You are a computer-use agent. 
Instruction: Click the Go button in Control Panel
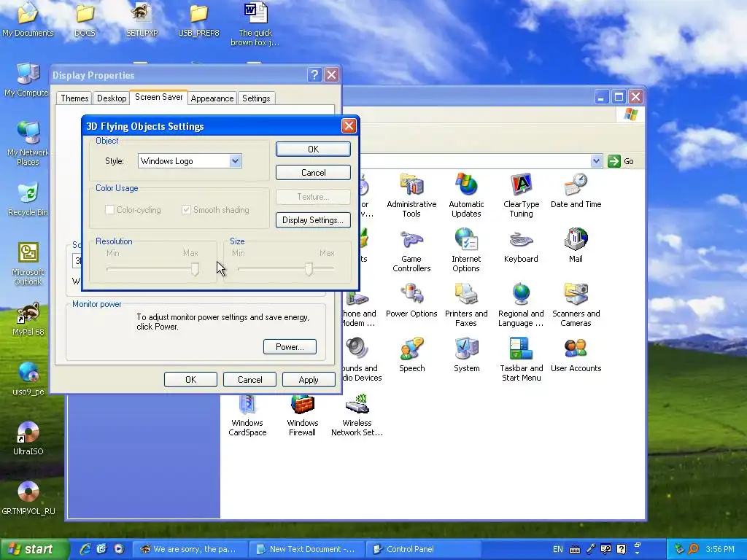622,161
